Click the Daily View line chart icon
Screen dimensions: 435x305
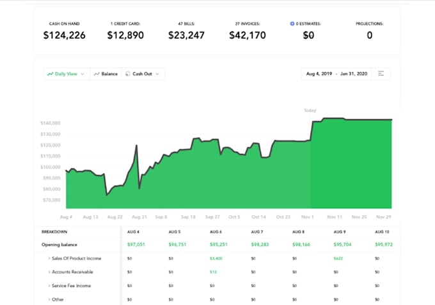(x=50, y=74)
